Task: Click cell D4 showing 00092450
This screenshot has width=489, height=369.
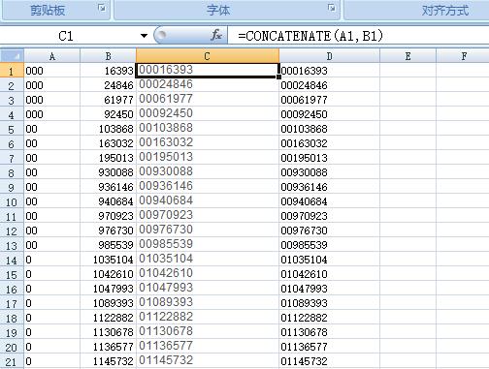Action: click(329, 114)
